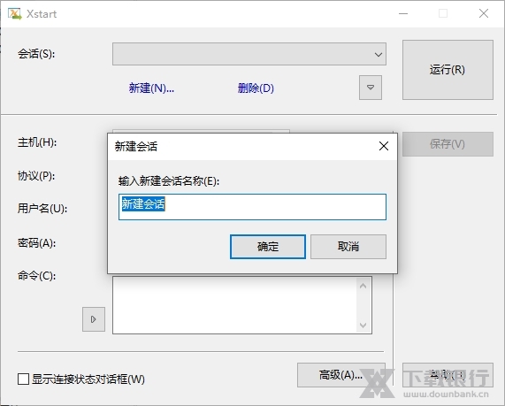The image size is (505, 406).
Task: Click the 删除(D) link
Action: pyautogui.click(x=256, y=88)
